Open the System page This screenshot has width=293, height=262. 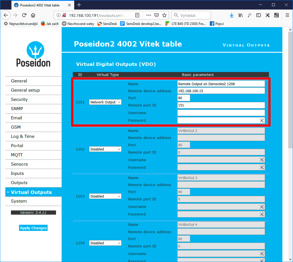tap(33, 201)
